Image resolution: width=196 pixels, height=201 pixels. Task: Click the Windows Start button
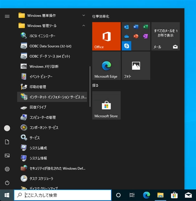(x=7, y=195)
